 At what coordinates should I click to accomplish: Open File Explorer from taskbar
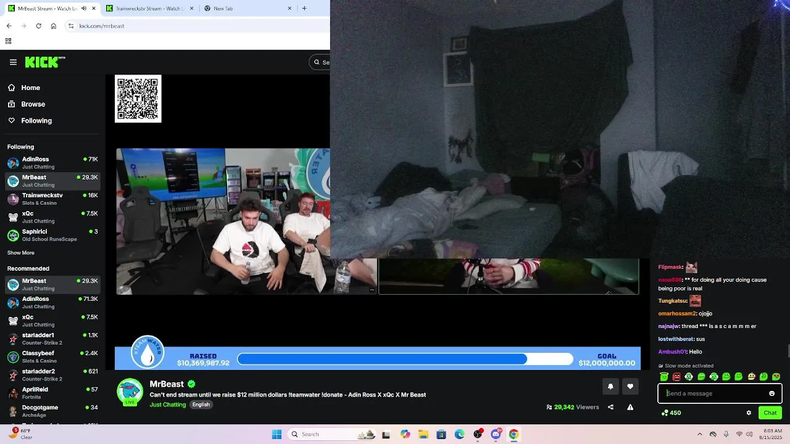pos(423,434)
